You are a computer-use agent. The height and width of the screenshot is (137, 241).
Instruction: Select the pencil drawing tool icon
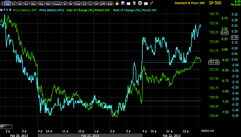click(151, 3)
